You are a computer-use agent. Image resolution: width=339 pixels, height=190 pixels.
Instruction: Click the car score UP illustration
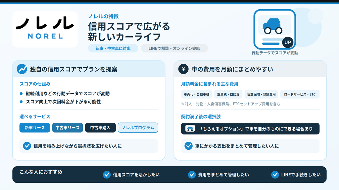point(274,29)
